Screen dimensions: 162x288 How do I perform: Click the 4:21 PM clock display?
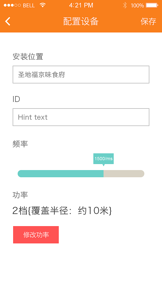(x=81, y=5)
